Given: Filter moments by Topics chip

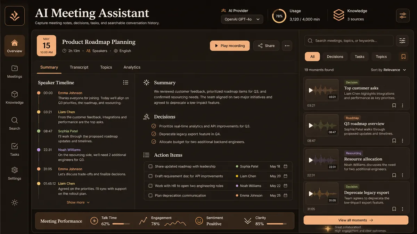Looking at the screenshot, I should [x=381, y=57].
